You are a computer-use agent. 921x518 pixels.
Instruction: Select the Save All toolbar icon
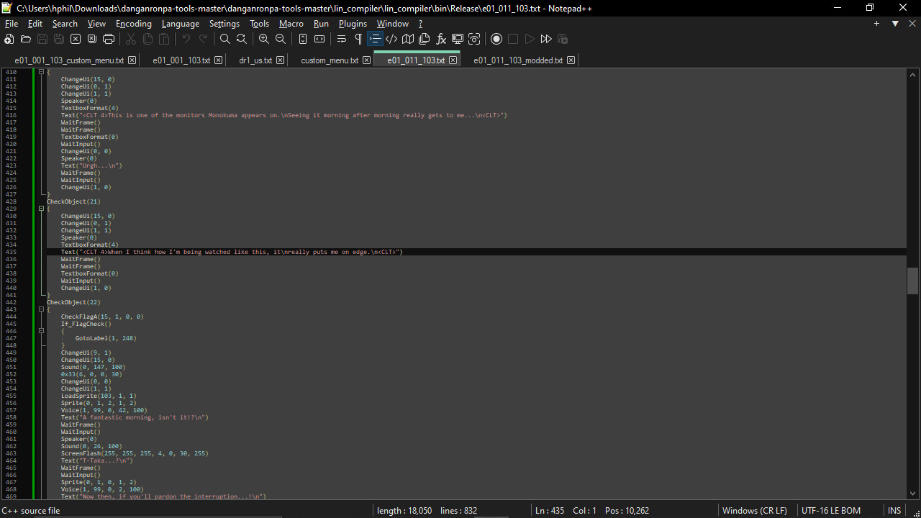(58, 39)
